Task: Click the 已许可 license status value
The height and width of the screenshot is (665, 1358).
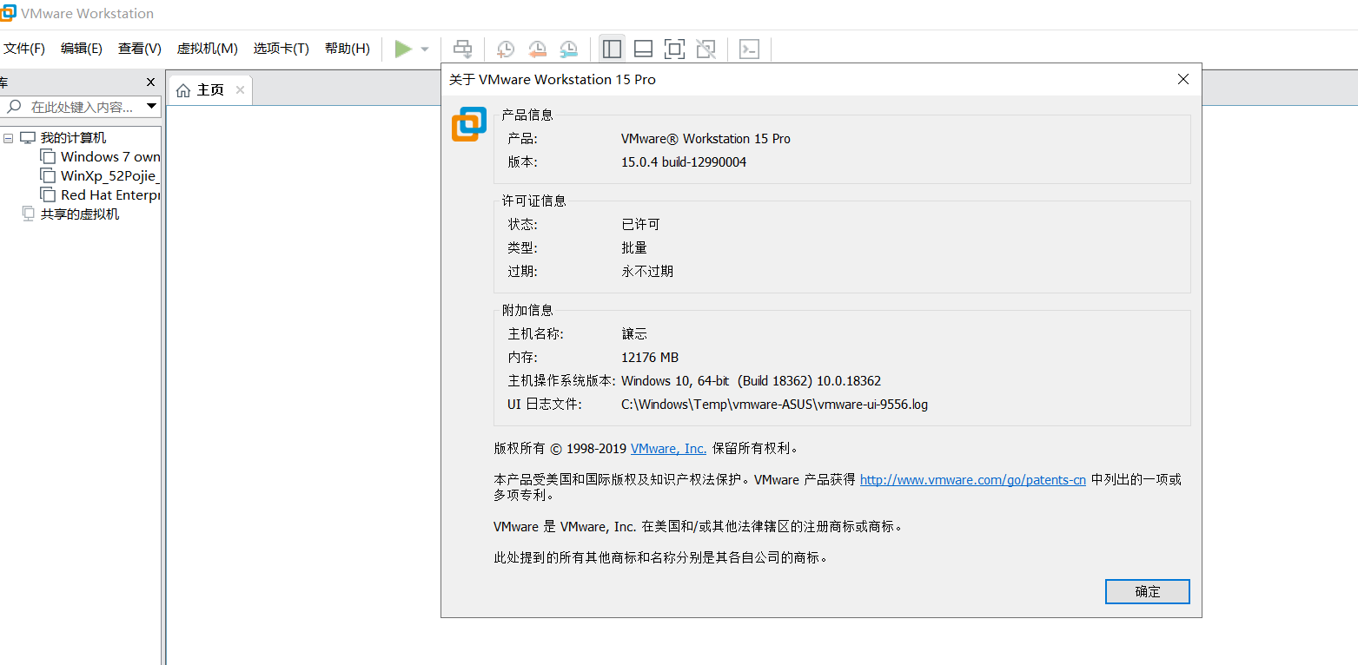Action: point(640,225)
